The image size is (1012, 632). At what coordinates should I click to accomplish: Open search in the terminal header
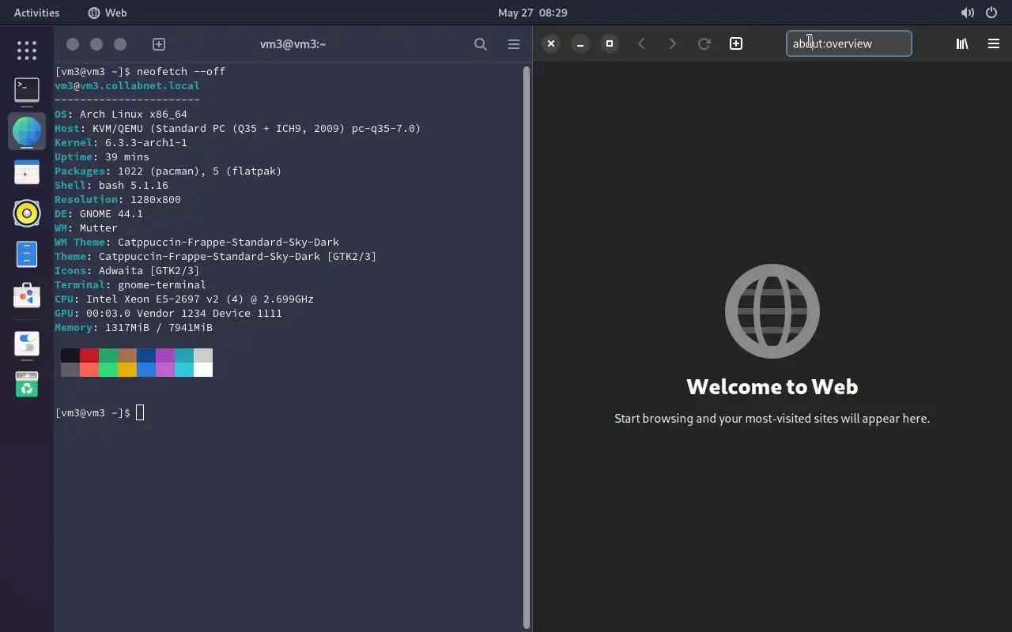click(480, 44)
